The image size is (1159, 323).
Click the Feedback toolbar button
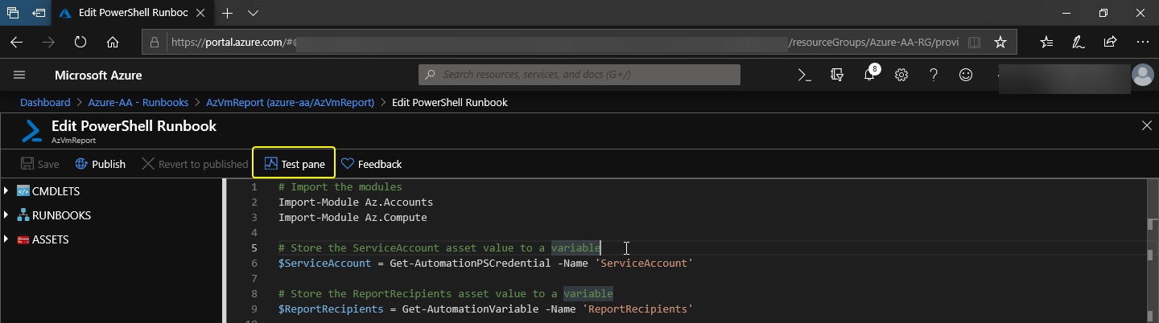click(x=371, y=164)
